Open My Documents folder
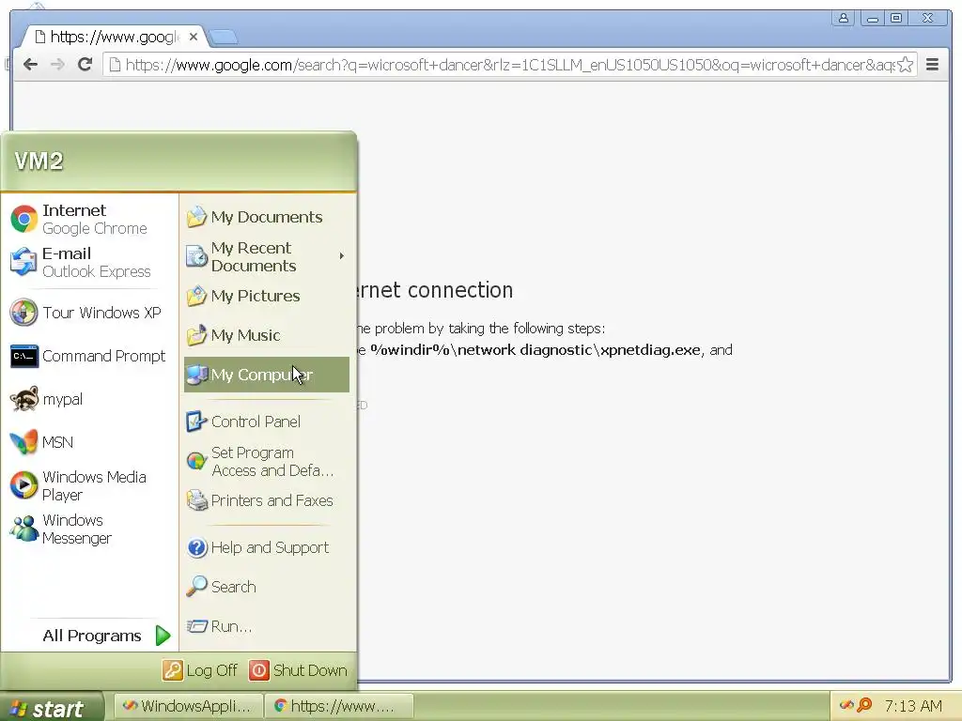Viewport: 962px width, 721px height. 266,217
